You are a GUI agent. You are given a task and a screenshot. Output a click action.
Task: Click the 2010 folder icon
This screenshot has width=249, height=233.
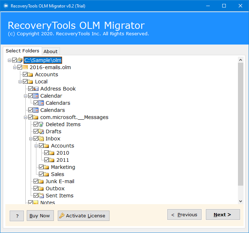click(x=52, y=153)
